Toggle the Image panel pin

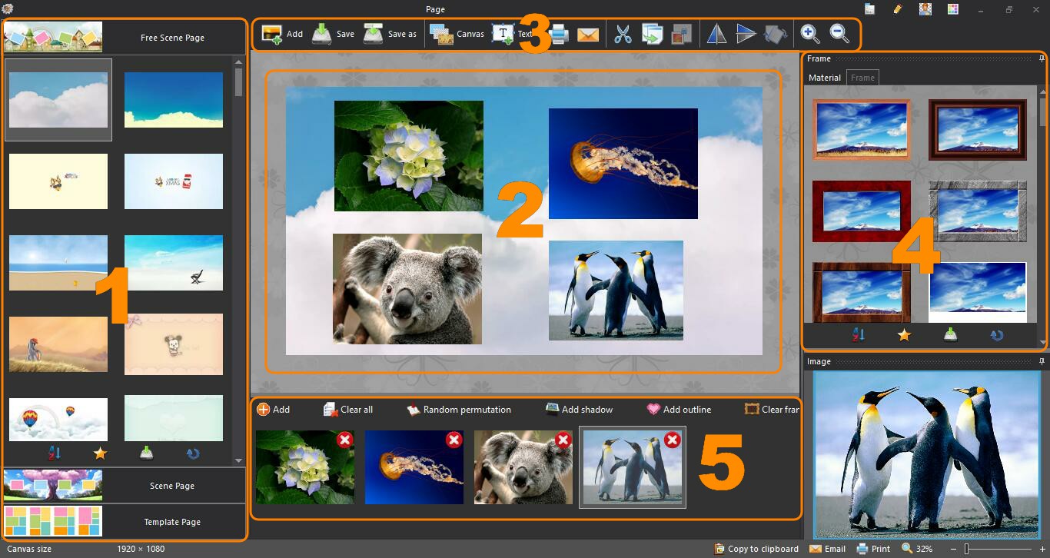click(x=1042, y=361)
